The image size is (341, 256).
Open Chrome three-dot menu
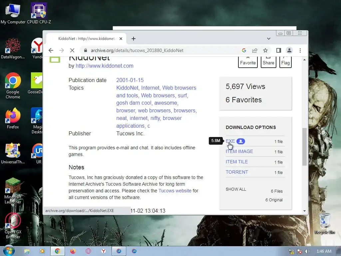click(300, 51)
